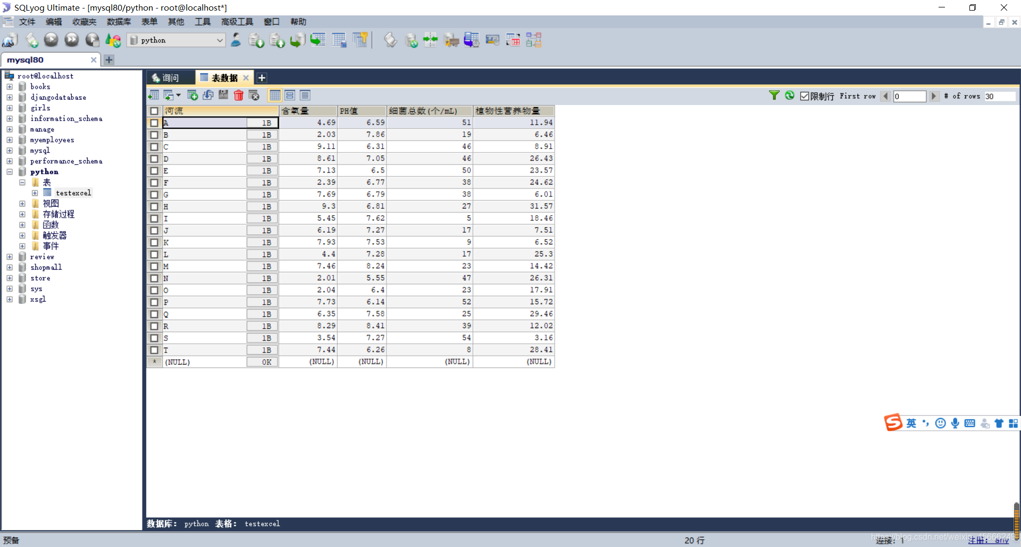1021x547 pixels.
Task: Select the testexcel table in tree
Action: coord(73,193)
